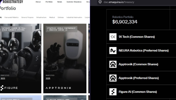Select the 1X Tech (Common Shares) row

pyautogui.click(x=141, y=37)
